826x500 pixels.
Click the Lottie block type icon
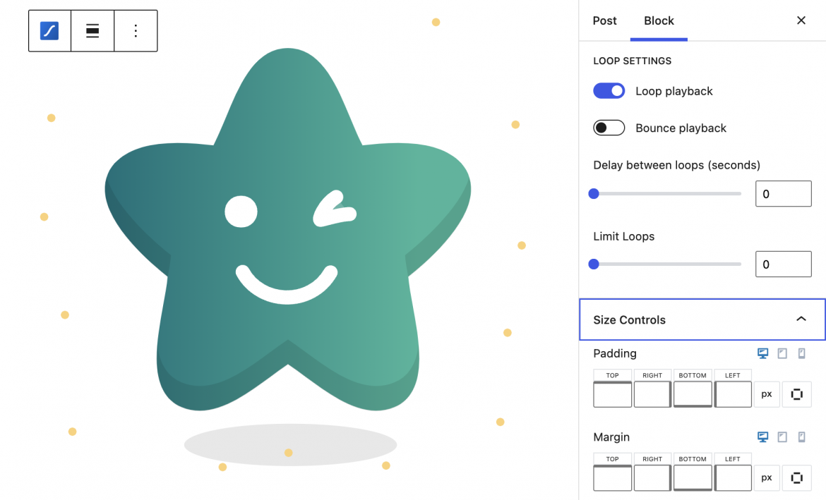coord(49,31)
